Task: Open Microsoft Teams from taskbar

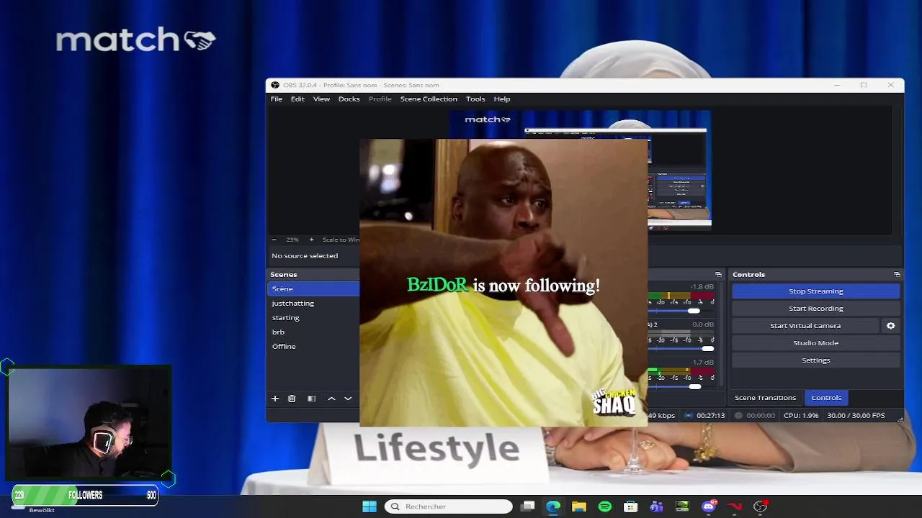Action: 656,506
